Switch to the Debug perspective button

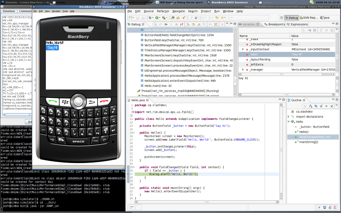click(291, 18)
